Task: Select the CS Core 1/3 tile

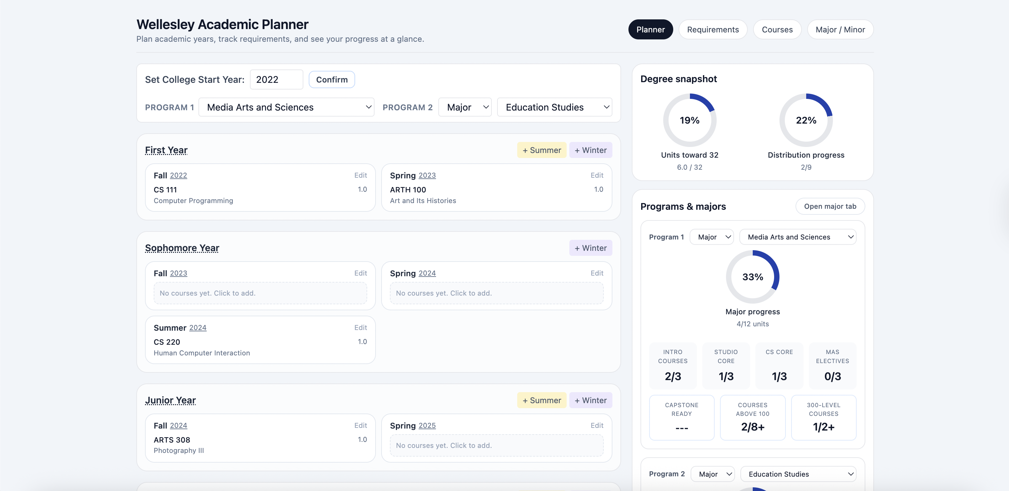Action: click(x=779, y=365)
